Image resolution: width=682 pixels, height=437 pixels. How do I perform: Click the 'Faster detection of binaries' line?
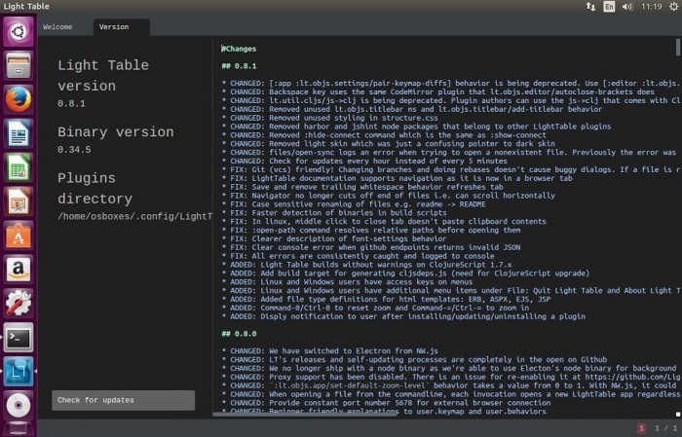click(334, 213)
